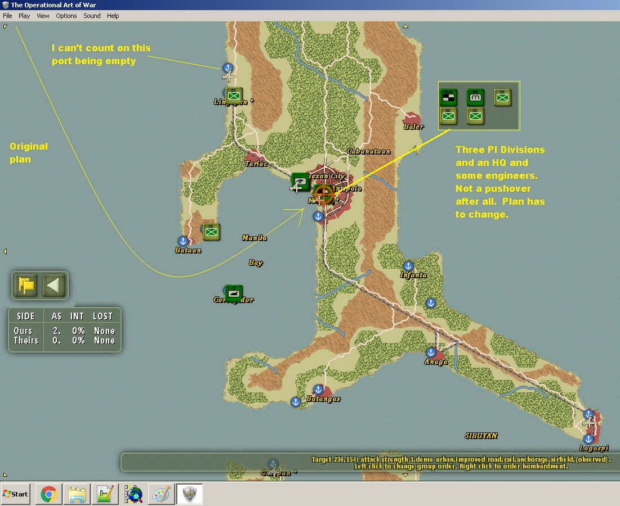
Task: Click the Bataan anchorage icon
Action: tap(182, 241)
